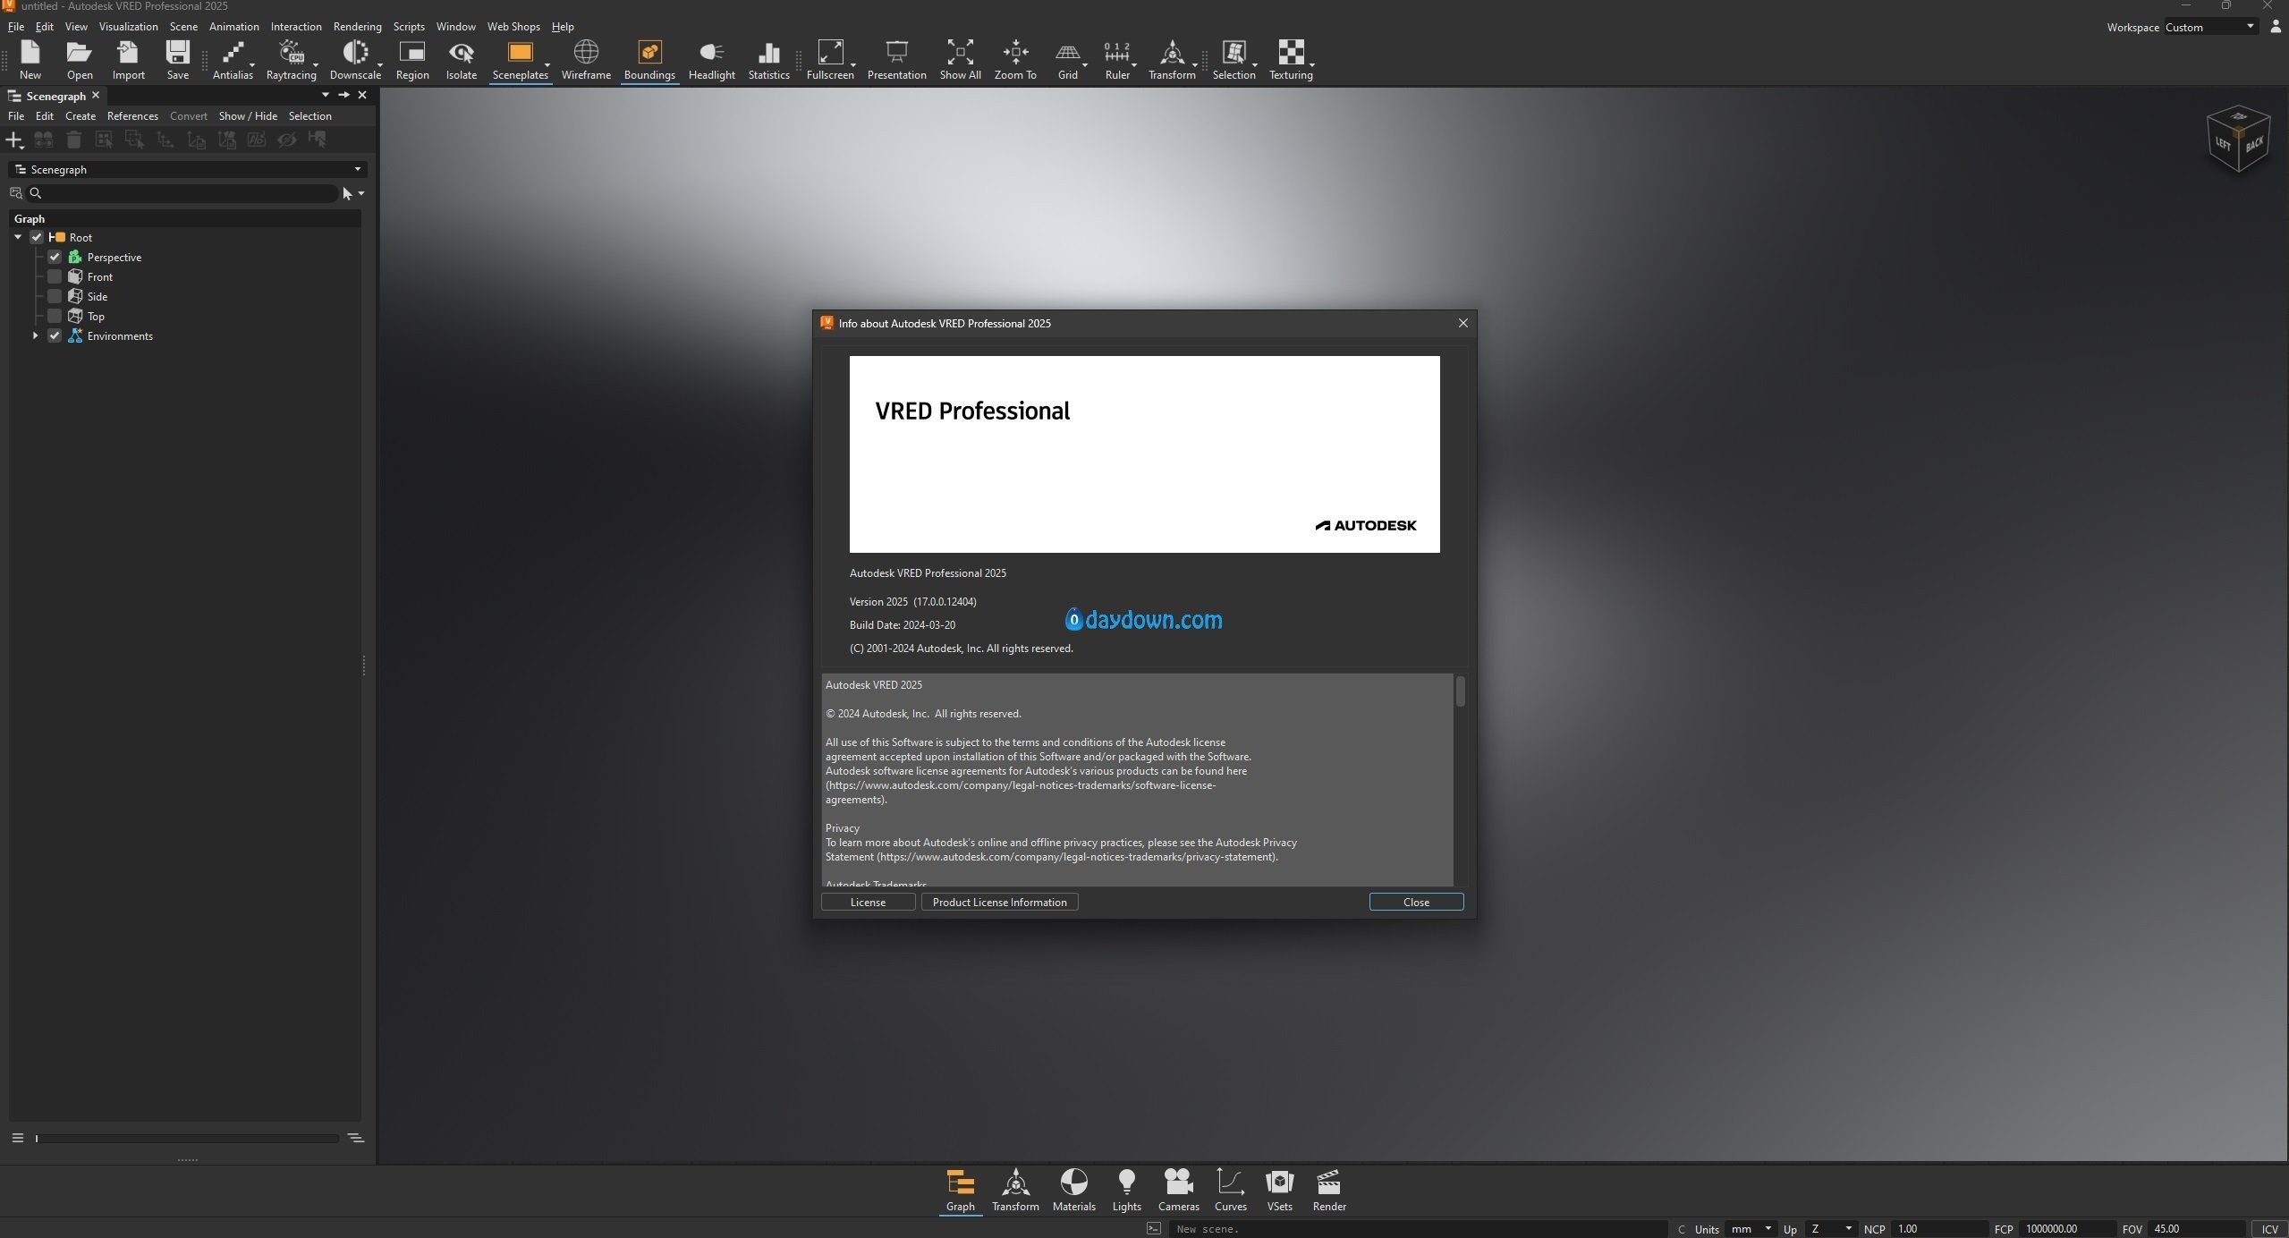The width and height of the screenshot is (2289, 1238).
Task: Open the Lights editor
Action: [1126, 1190]
